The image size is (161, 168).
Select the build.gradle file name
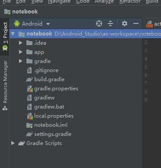click(49, 79)
